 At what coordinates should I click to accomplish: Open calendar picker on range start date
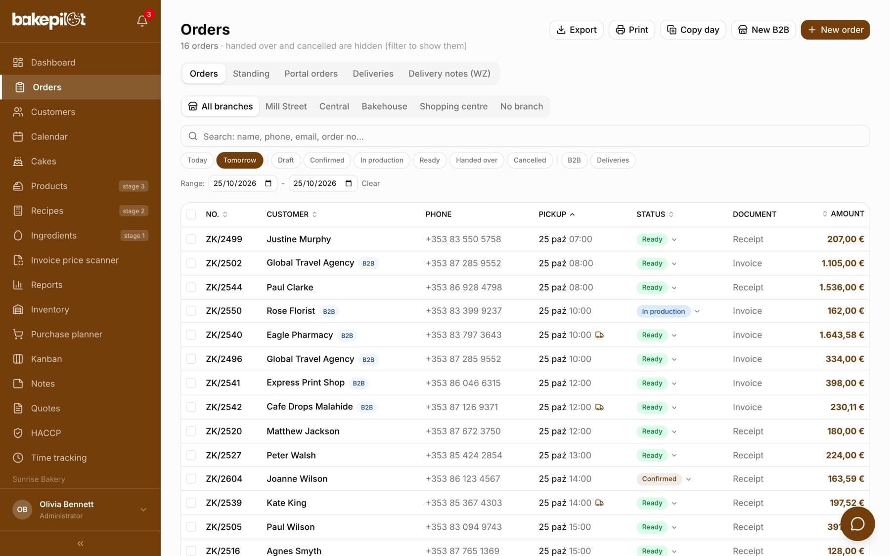[x=268, y=183]
